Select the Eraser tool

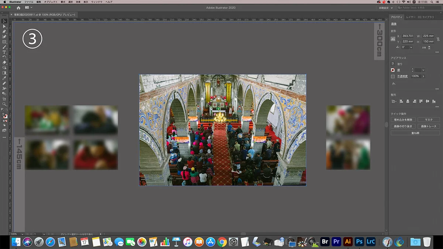click(x=4, y=63)
